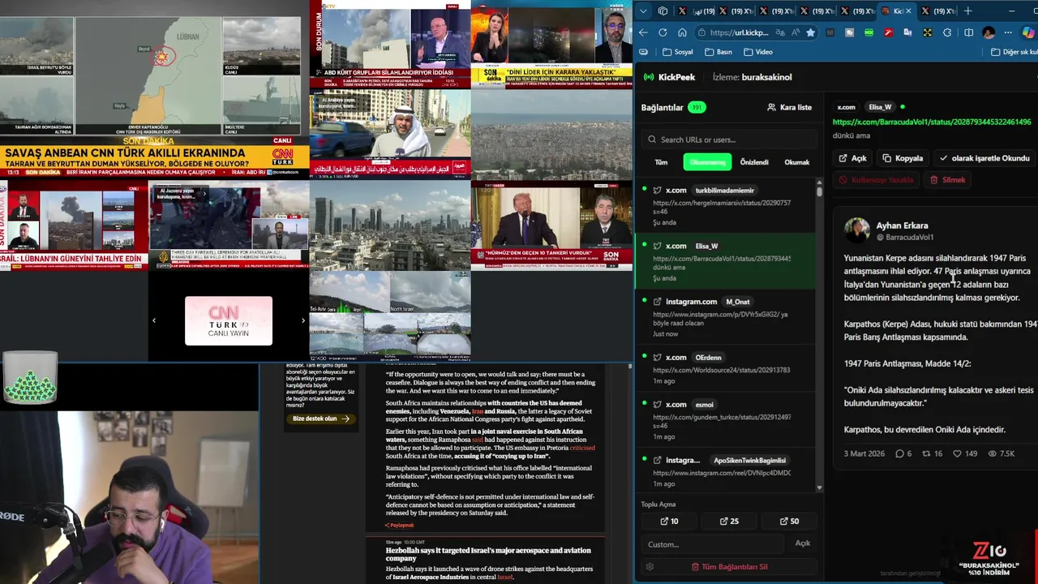Click the favorite star in the address bar

coord(810,32)
